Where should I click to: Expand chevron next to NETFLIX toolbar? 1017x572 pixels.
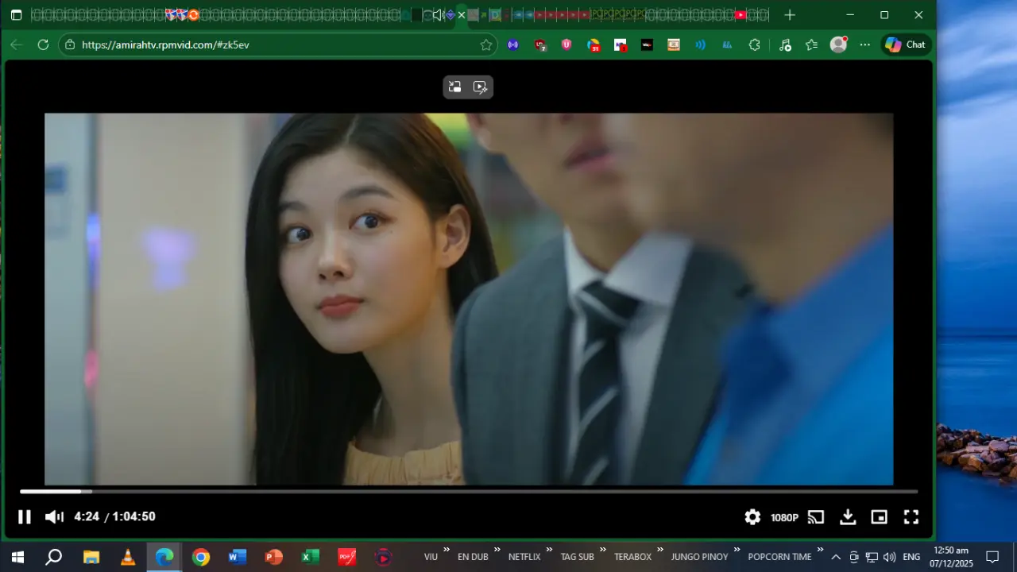[549, 550]
